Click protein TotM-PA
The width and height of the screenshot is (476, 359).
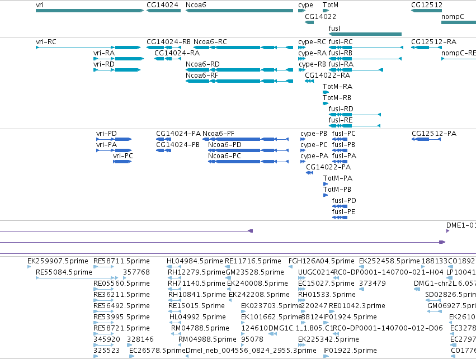click(x=326, y=184)
